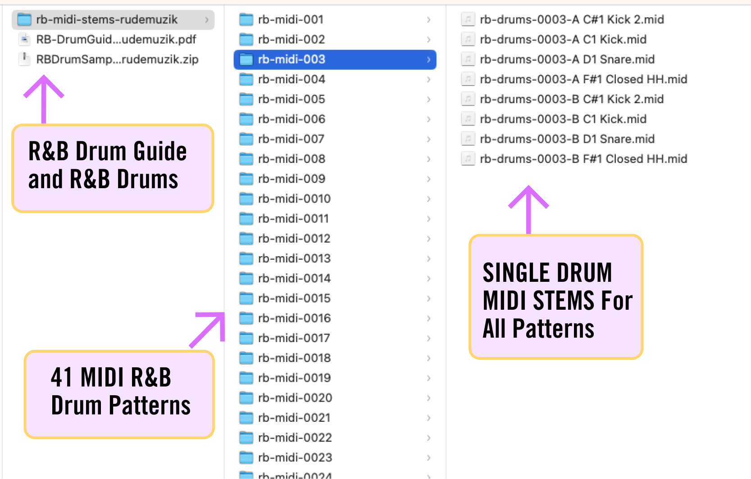Click the music icon on rb-drums-0003-B F#1 Closed HH.mid

coord(468,158)
